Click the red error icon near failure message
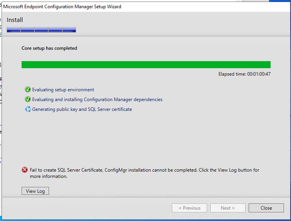 tap(25, 170)
